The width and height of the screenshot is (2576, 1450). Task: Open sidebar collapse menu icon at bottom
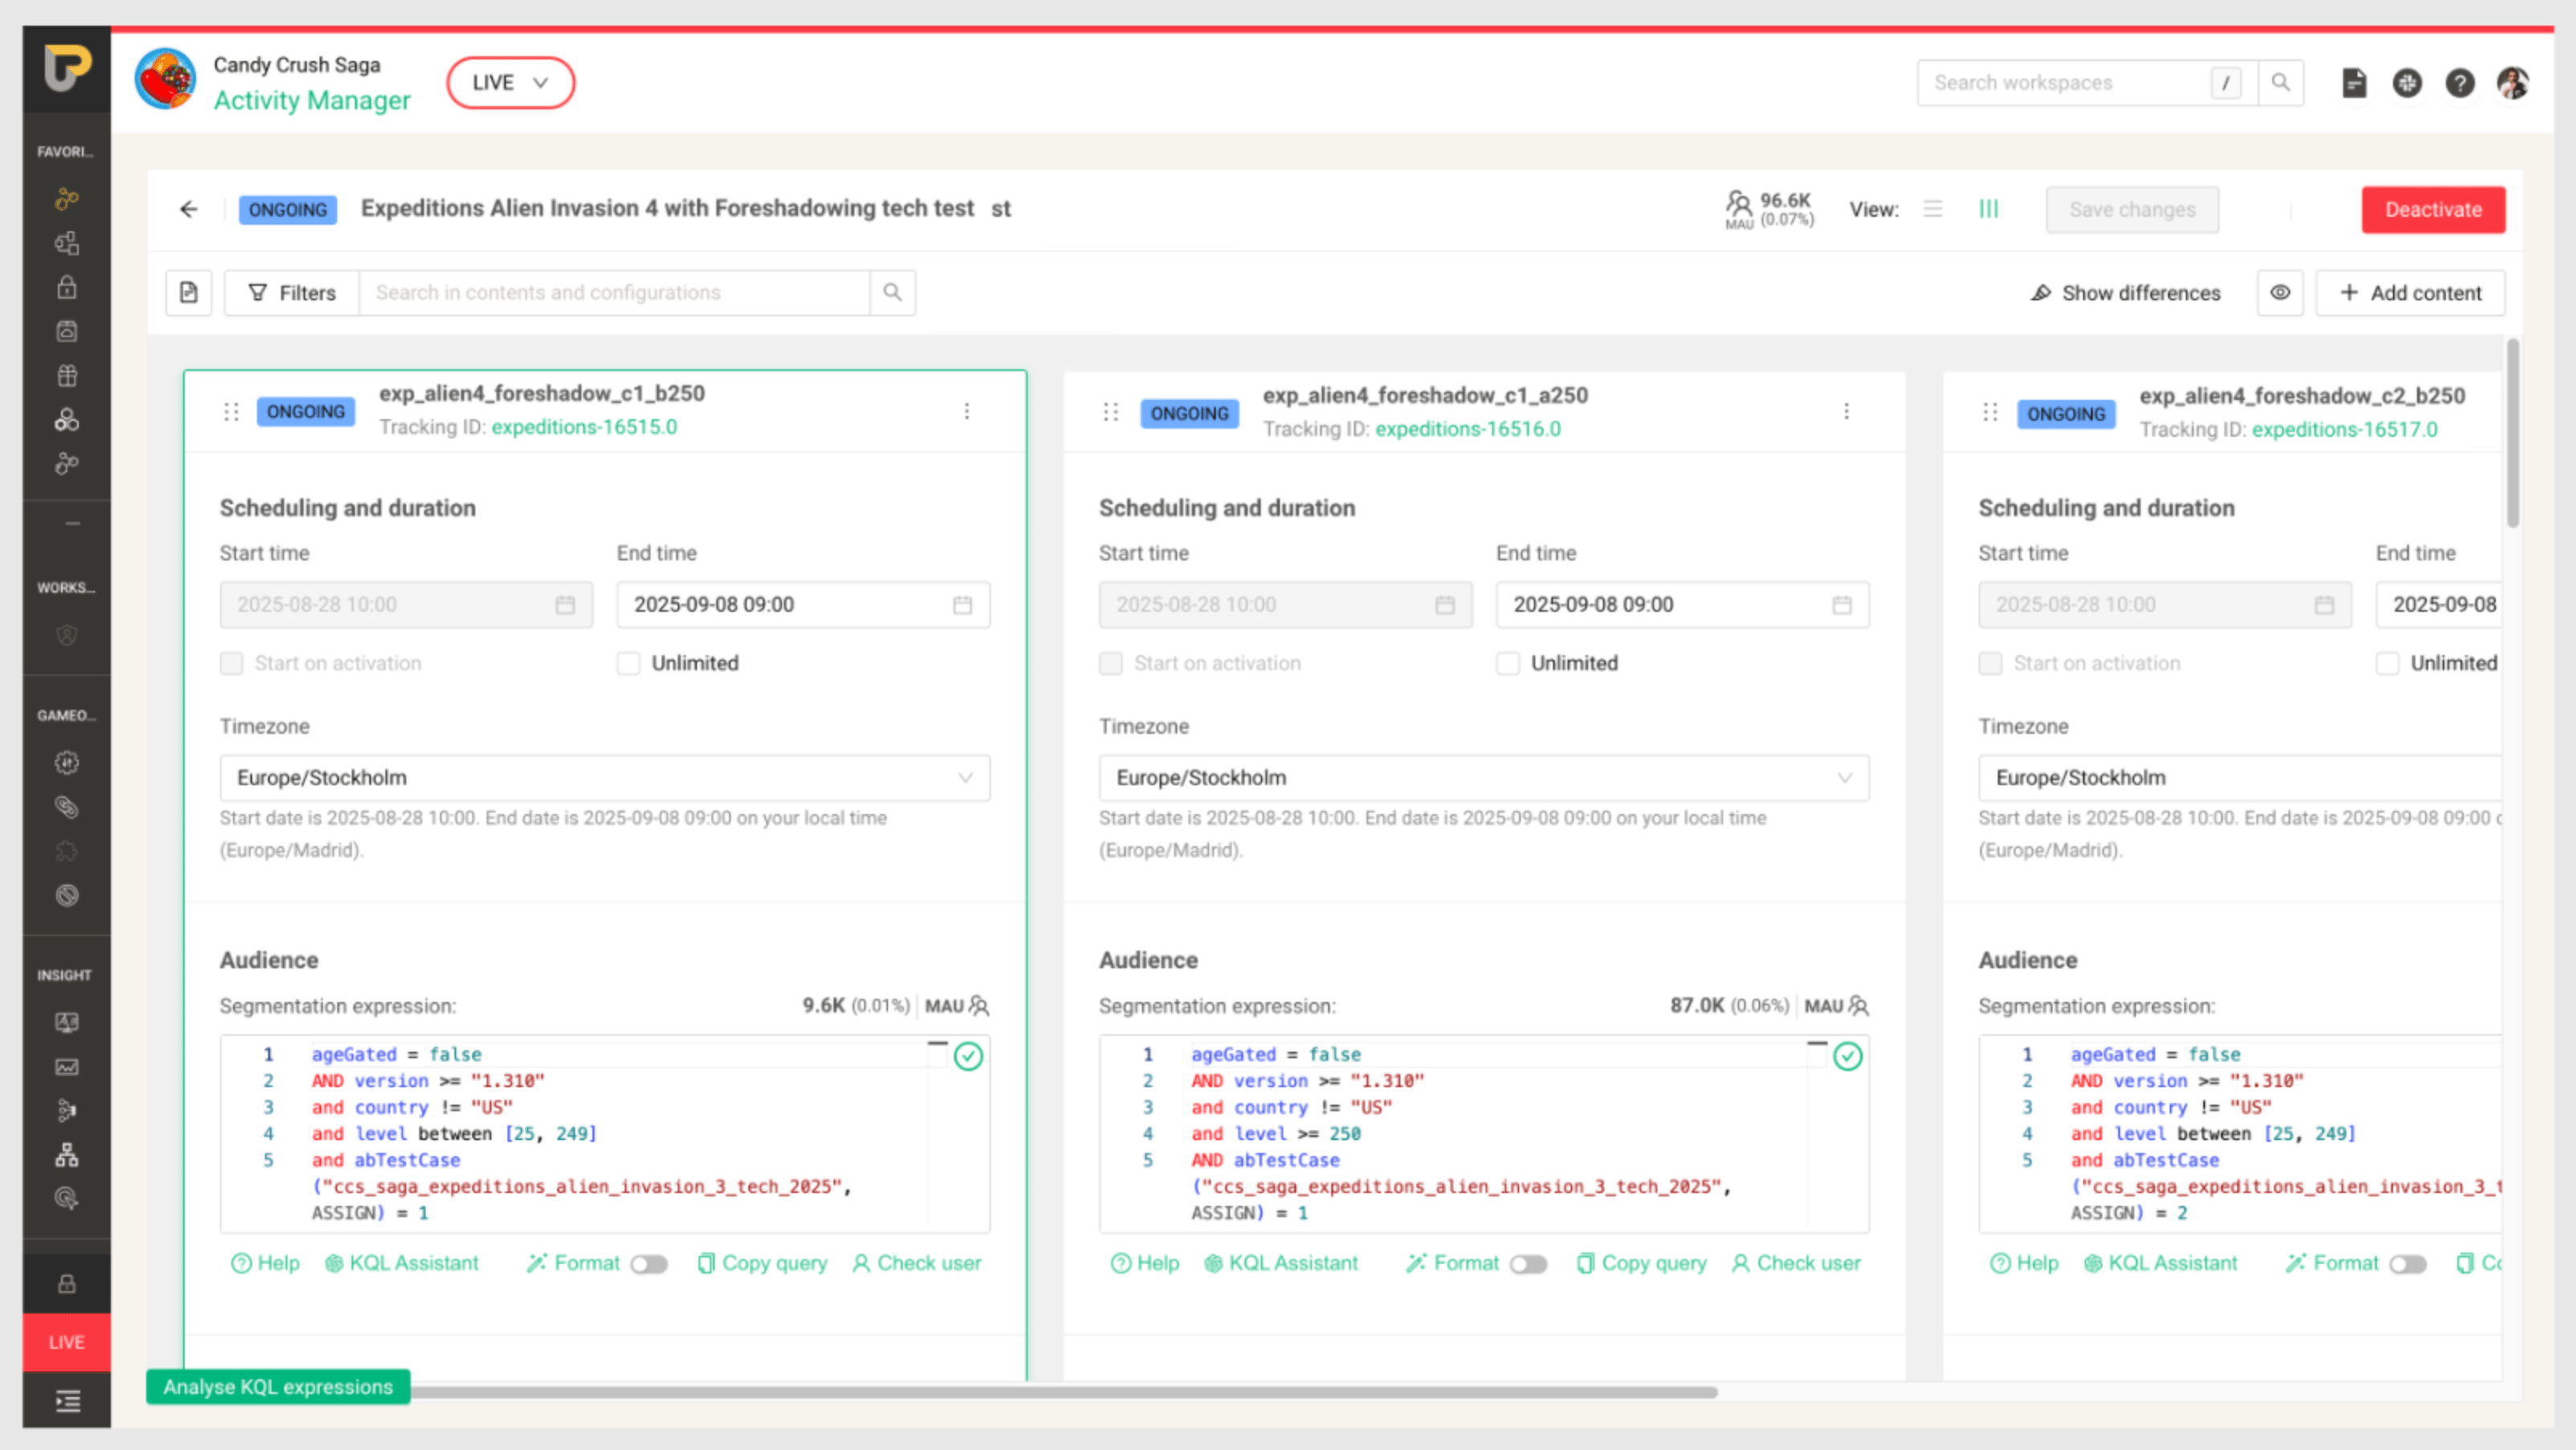67,1401
